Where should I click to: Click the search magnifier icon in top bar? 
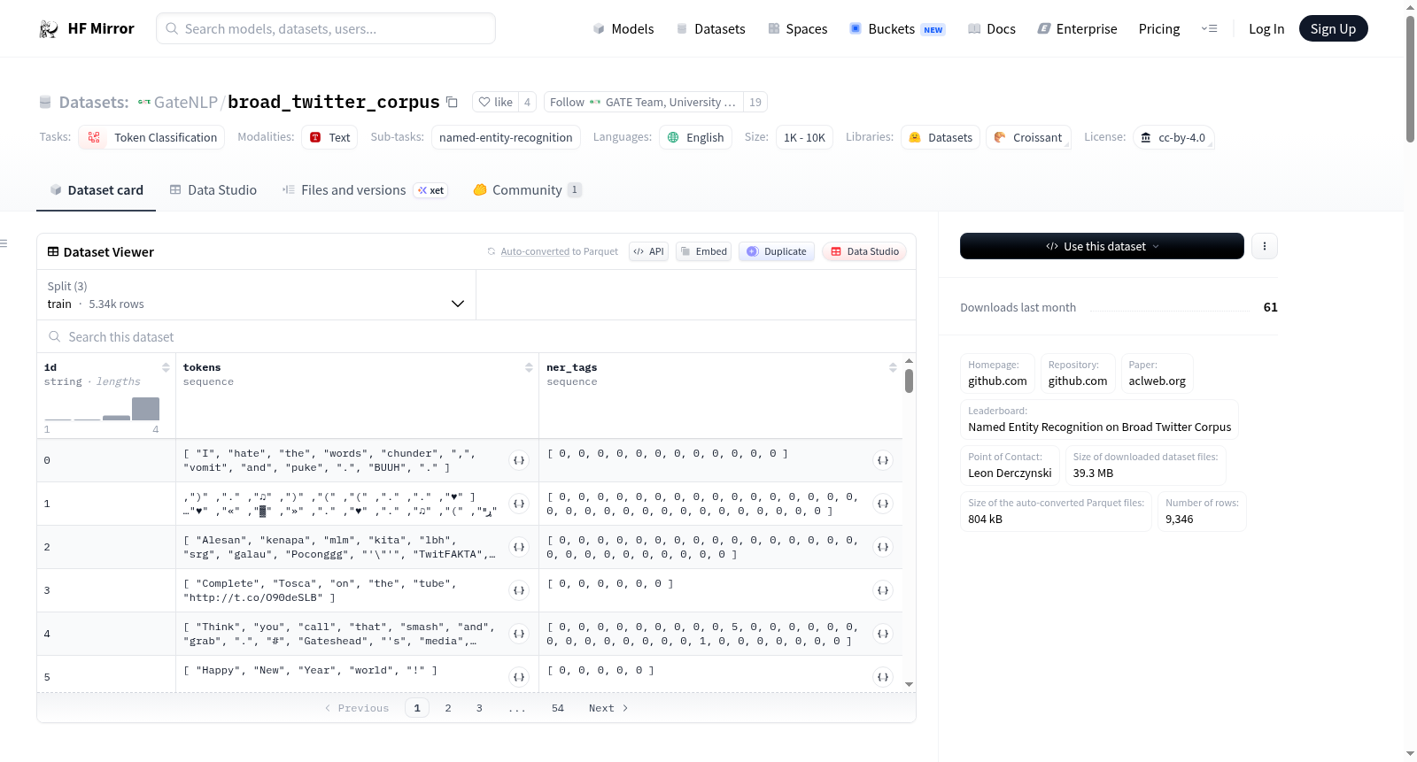click(x=172, y=28)
